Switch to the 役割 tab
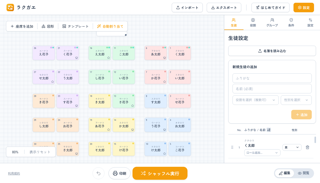Screen dimensions: 320x183 coord(253,22)
